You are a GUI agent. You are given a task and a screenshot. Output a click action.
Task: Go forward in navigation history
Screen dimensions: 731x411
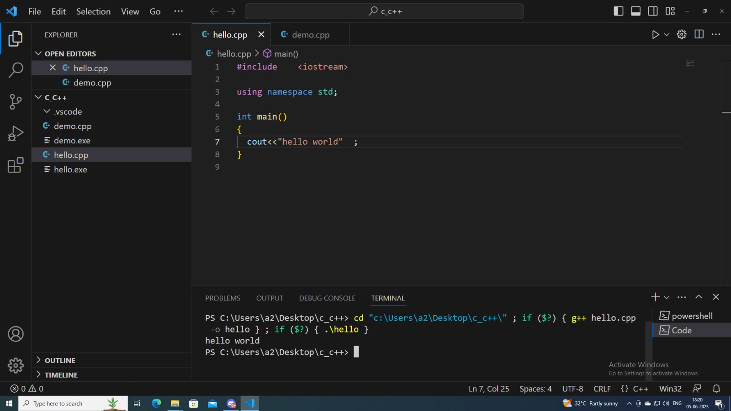[231, 11]
